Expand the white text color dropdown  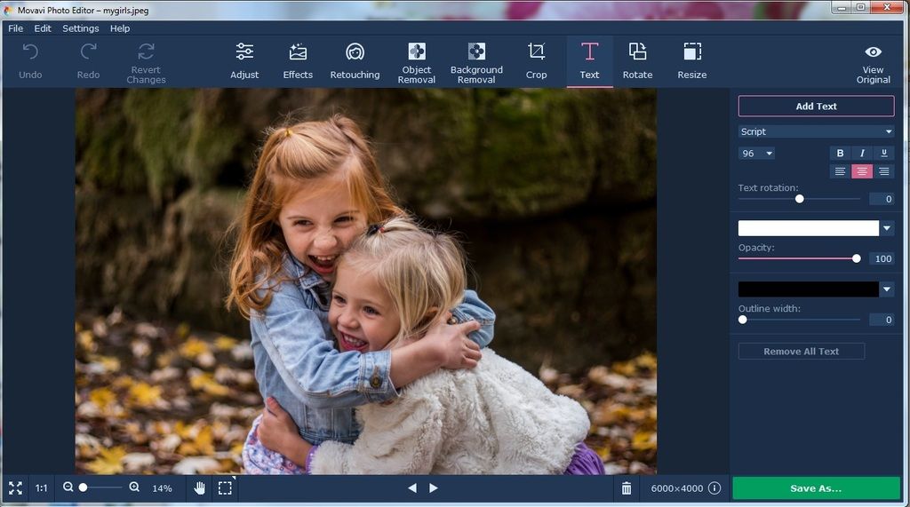(887, 228)
